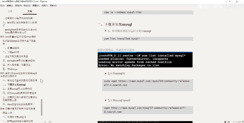Open the ZH spell check language menu
Viewport: 244px width, 123px height.
229,122
